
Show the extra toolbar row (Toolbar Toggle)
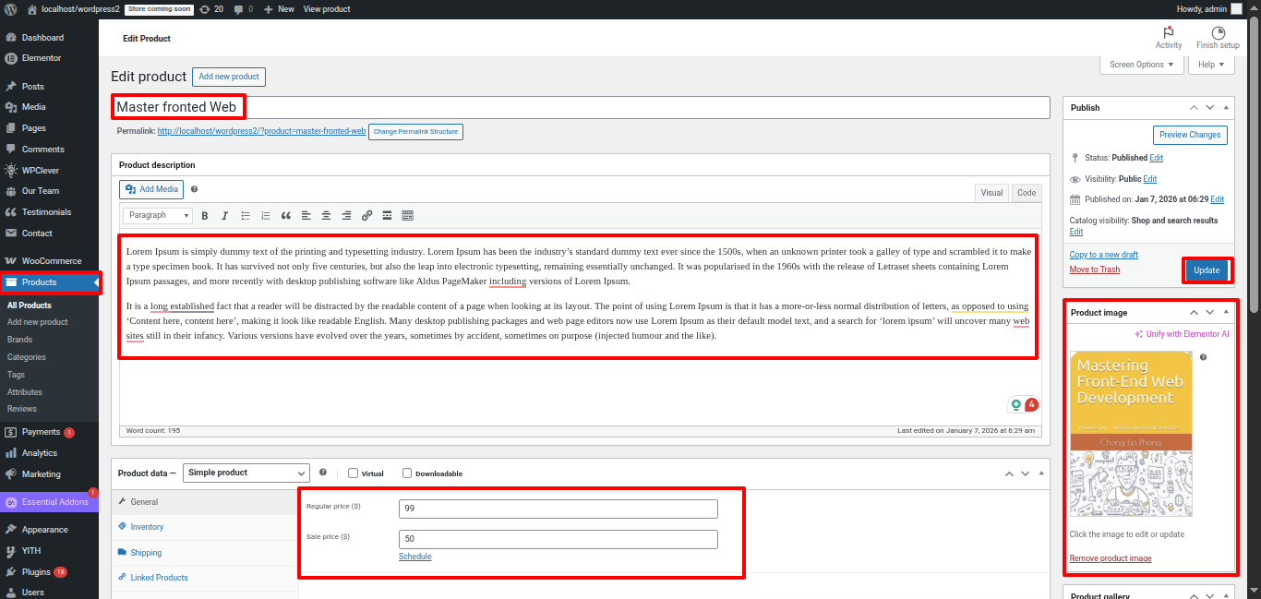(x=408, y=216)
